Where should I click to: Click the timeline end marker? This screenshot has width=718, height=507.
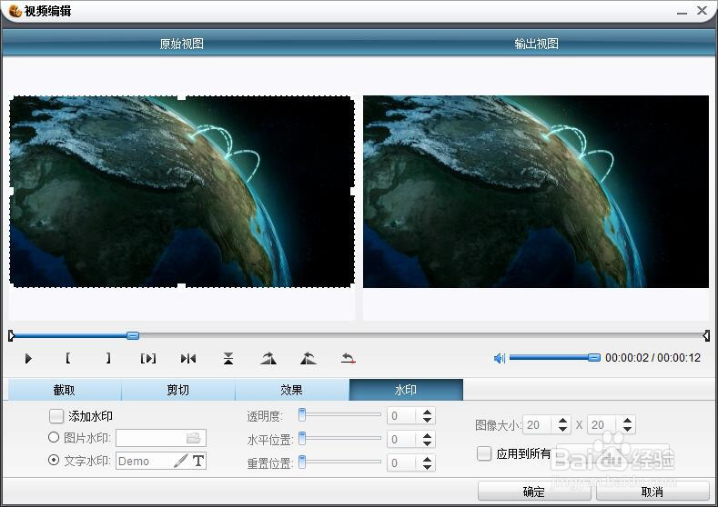click(x=706, y=335)
